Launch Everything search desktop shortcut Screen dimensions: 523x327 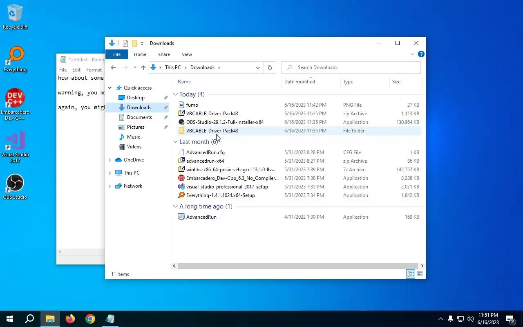[15, 60]
